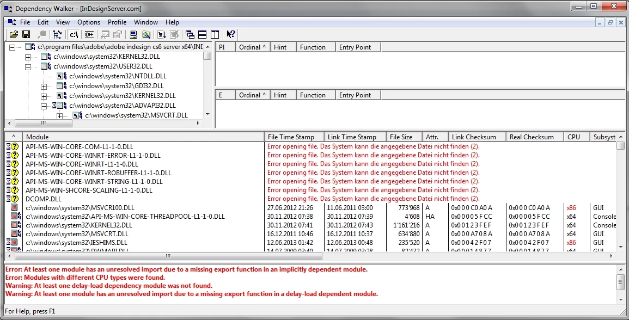629x320 pixels.
Task: Click the grayed-out Copy toolbar icon
Action: tap(42, 34)
